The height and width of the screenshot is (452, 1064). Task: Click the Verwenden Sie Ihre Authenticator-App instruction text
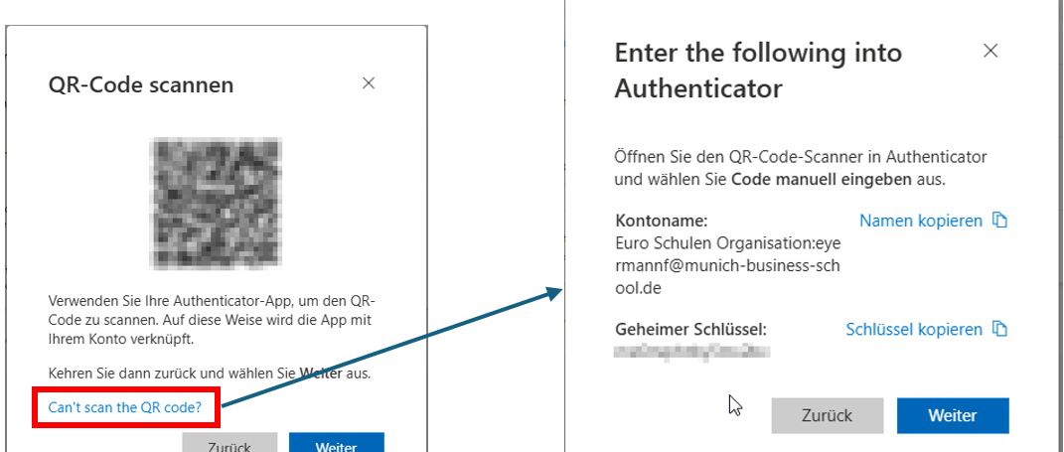click(x=212, y=320)
